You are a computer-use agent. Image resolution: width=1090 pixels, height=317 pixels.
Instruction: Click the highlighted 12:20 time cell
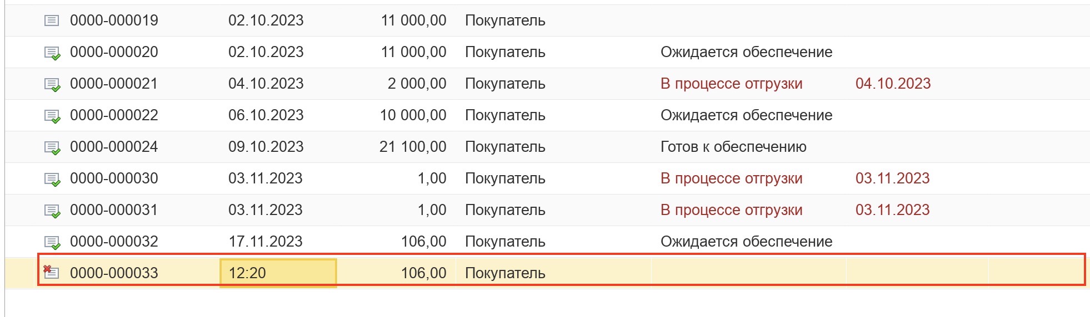(x=278, y=273)
